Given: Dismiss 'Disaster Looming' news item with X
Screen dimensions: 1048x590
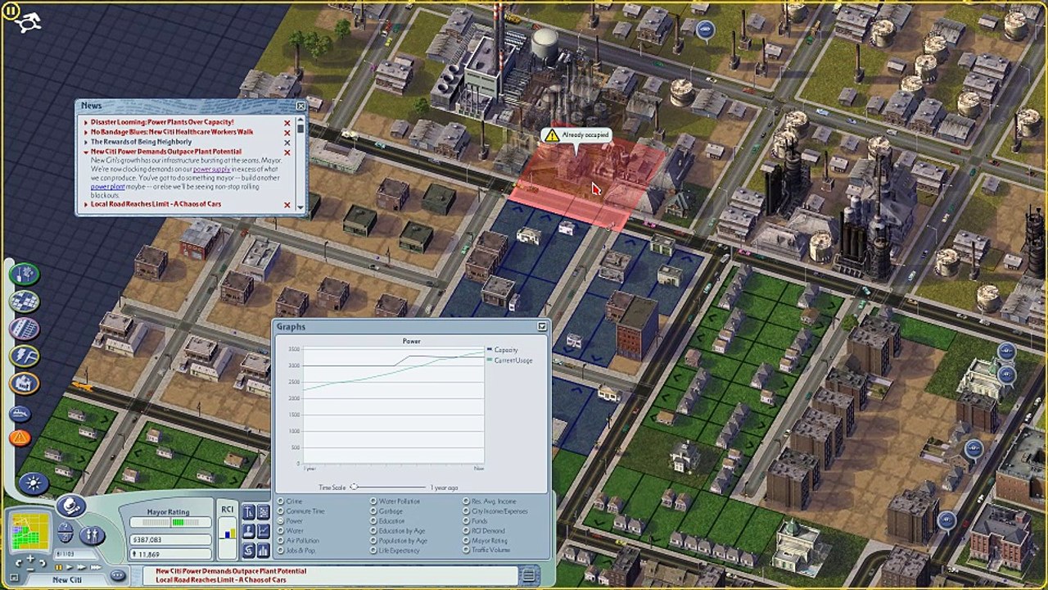Looking at the screenshot, I should click(x=287, y=123).
